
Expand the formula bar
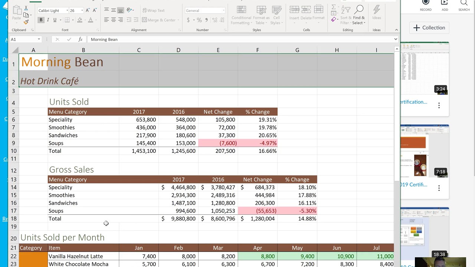pos(396,39)
